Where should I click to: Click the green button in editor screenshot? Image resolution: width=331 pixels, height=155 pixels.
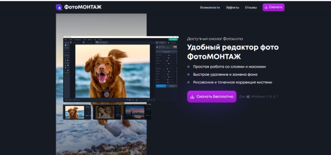click(173, 39)
